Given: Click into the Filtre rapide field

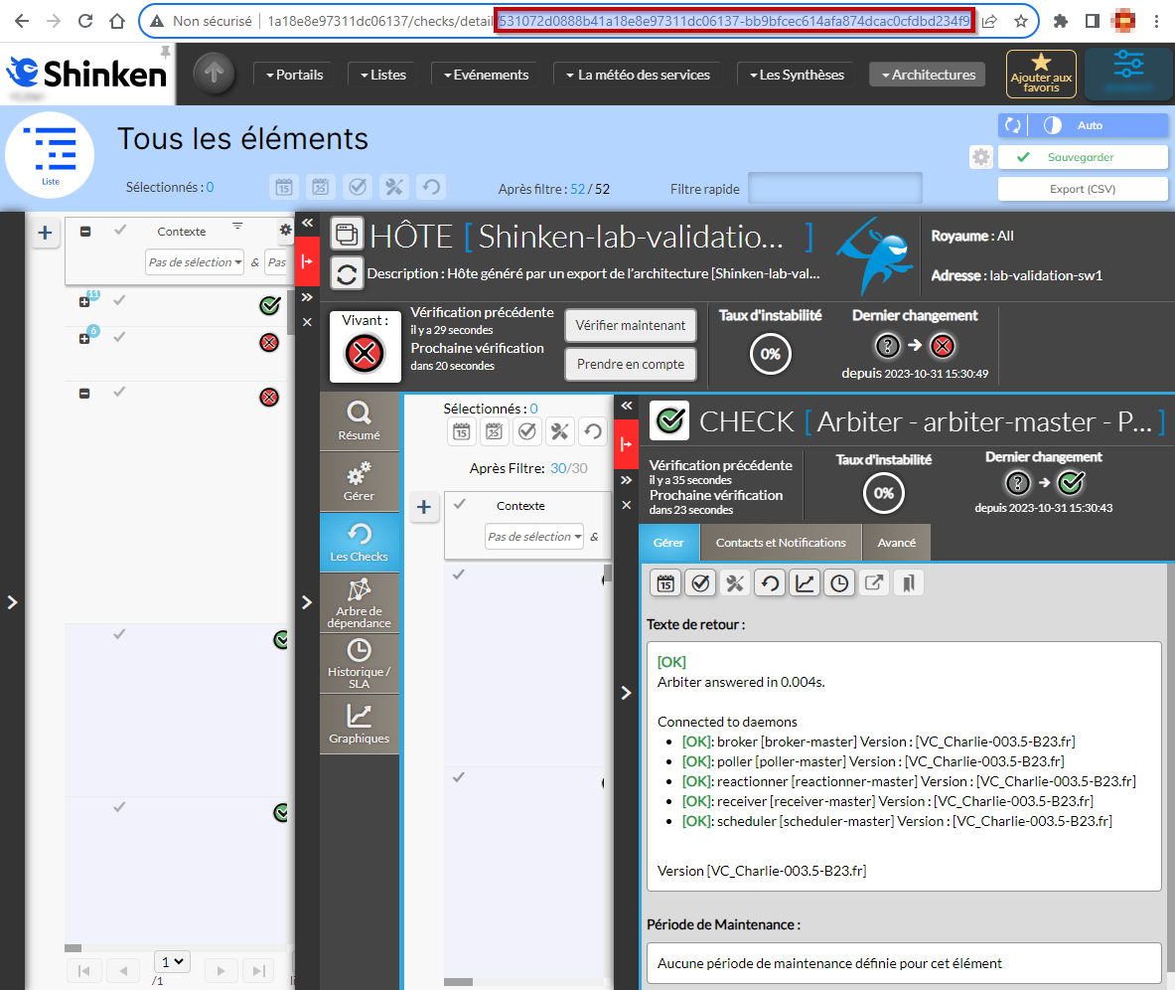Looking at the screenshot, I should tap(834, 188).
